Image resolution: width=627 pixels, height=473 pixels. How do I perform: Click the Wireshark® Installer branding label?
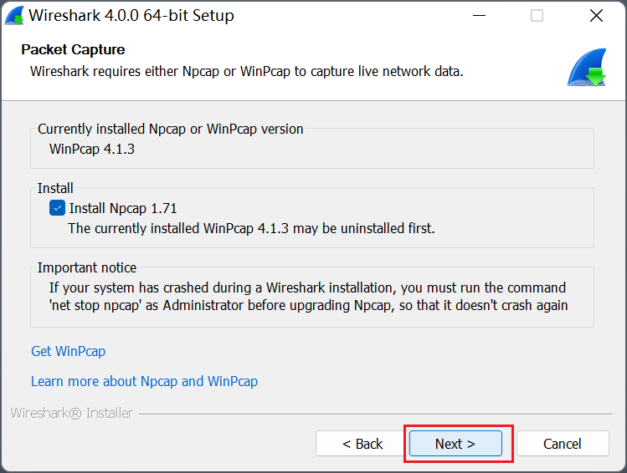(72, 413)
